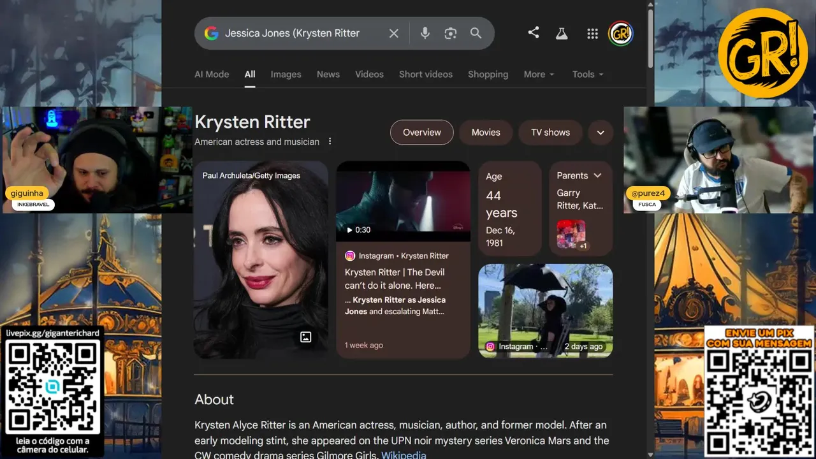This screenshot has height=459, width=816.
Task: Click the Google logo in search box
Action: point(211,33)
